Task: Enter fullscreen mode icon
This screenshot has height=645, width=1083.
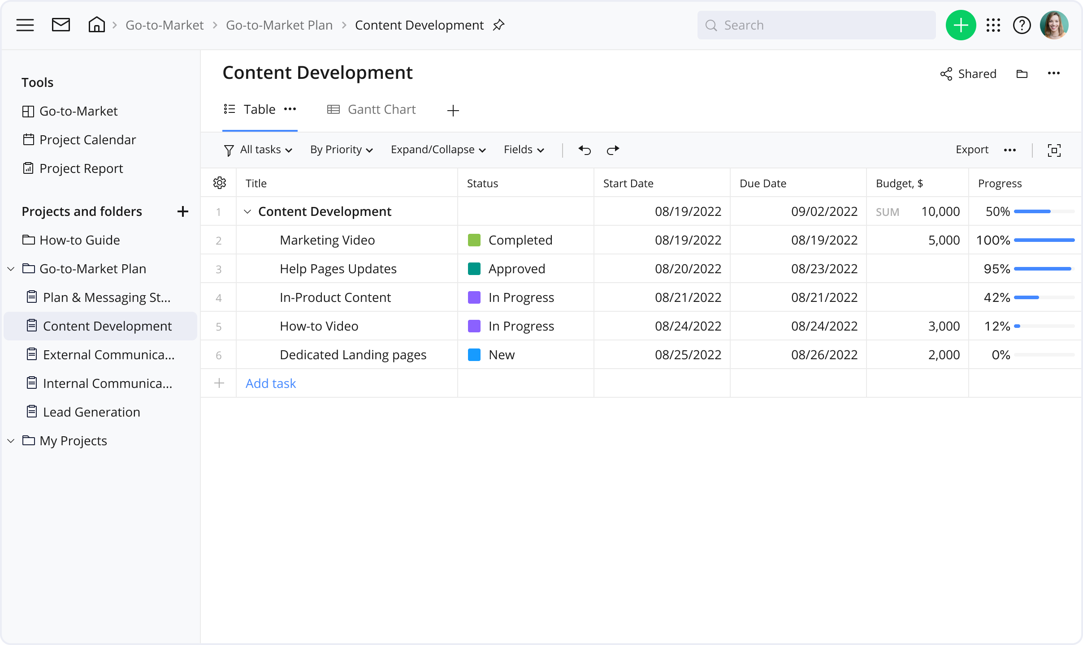Action: [1054, 150]
